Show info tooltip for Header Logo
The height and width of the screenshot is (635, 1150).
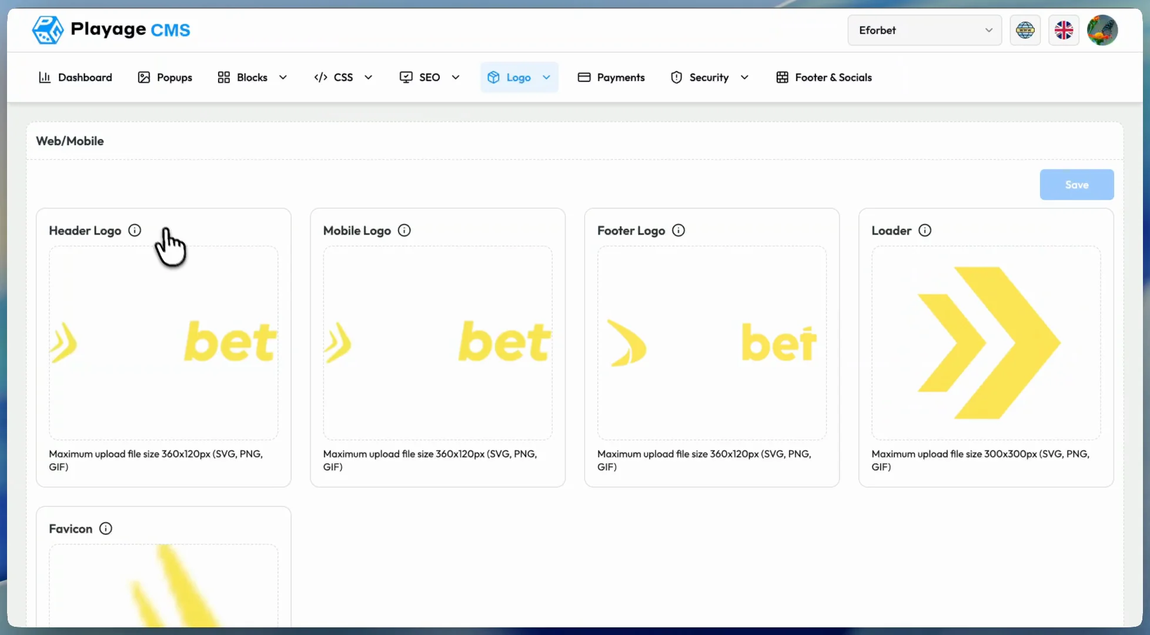click(135, 230)
